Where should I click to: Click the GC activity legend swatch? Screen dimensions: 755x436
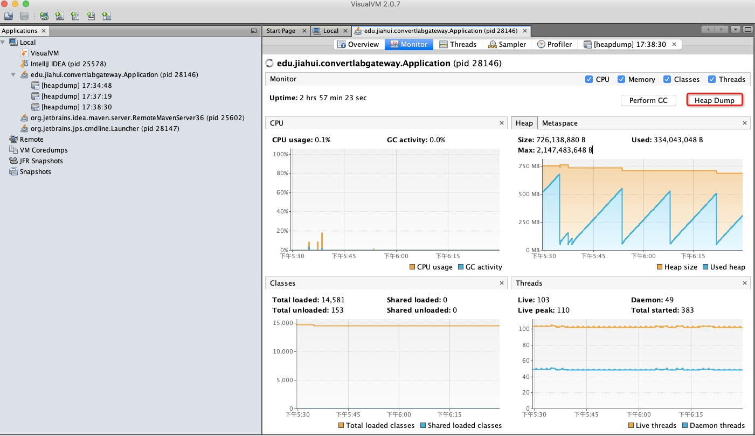[x=461, y=267]
